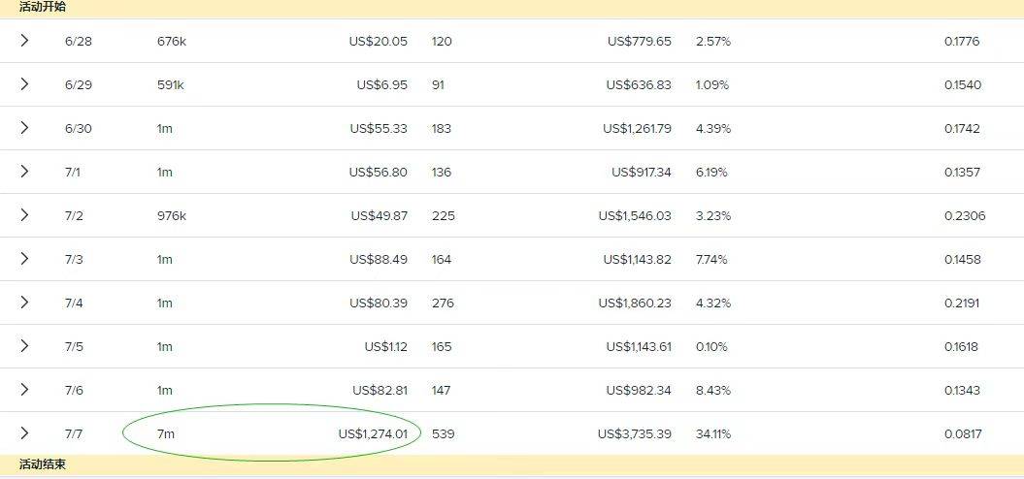Select the 活动结束 footer row
This screenshot has height=479, width=1024.
coord(512,464)
